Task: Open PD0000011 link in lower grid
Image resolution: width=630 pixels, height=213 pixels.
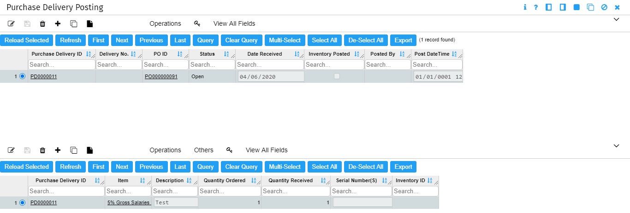Action: [x=44, y=202]
